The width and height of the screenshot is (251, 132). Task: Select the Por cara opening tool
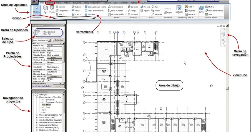click(x=145, y=7)
